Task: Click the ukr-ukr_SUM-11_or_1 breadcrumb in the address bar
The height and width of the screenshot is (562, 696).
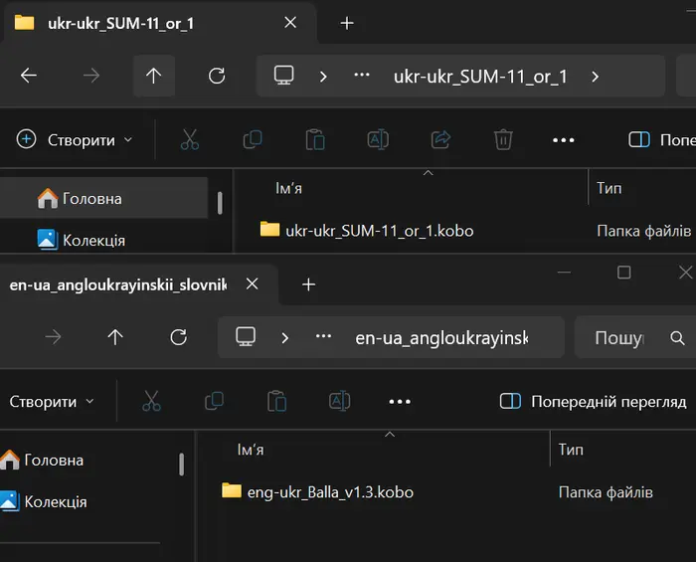Action: coord(480,77)
